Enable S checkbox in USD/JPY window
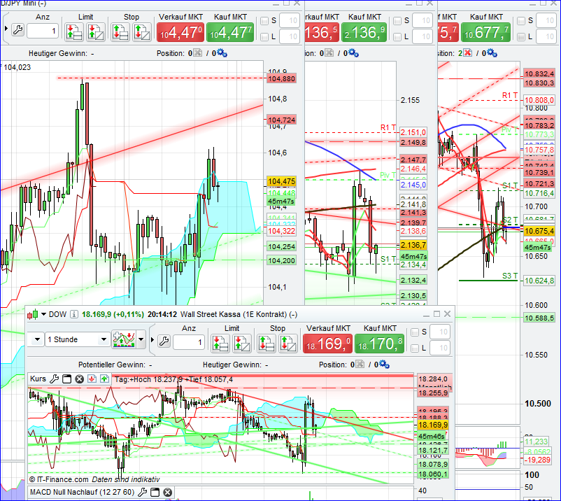The image size is (561, 501). point(264,21)
